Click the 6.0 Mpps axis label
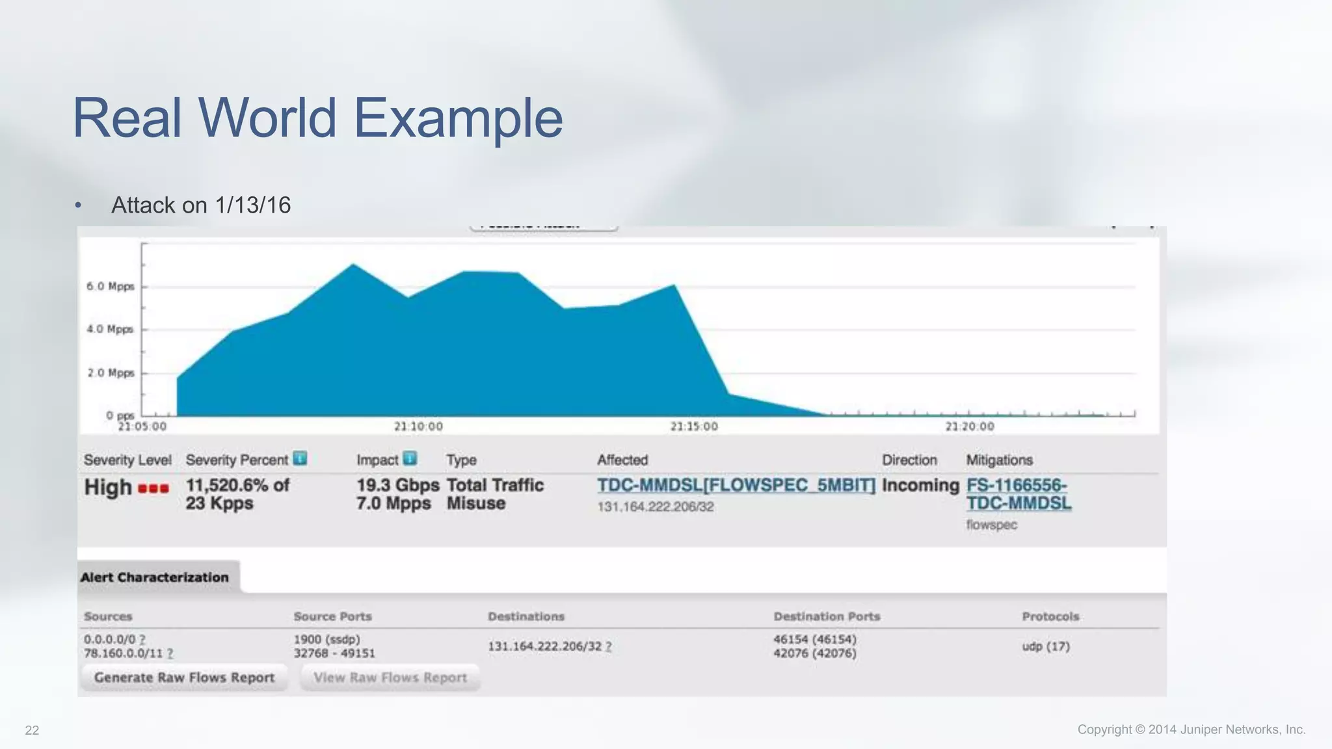This screenshot has width=1332, height=749. point(111,286)
